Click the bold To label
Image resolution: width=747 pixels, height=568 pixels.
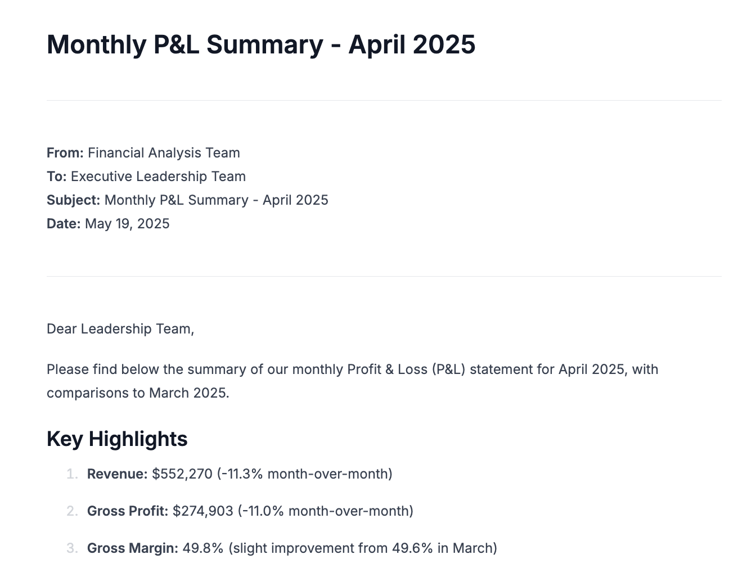pyautogui.click(x=56, y=177)
